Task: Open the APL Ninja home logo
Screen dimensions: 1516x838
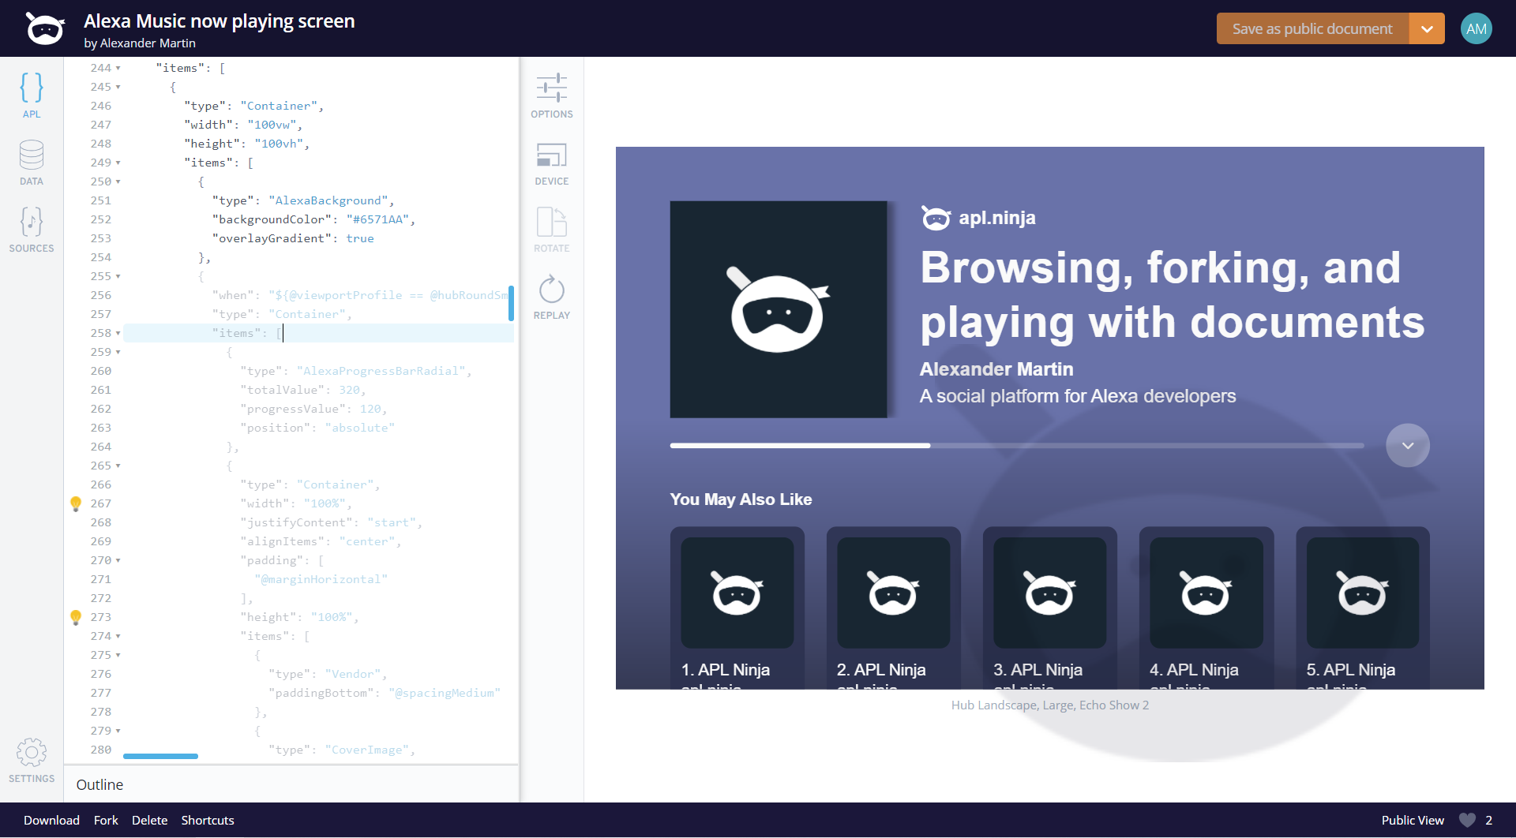Action: click(45, 28)
